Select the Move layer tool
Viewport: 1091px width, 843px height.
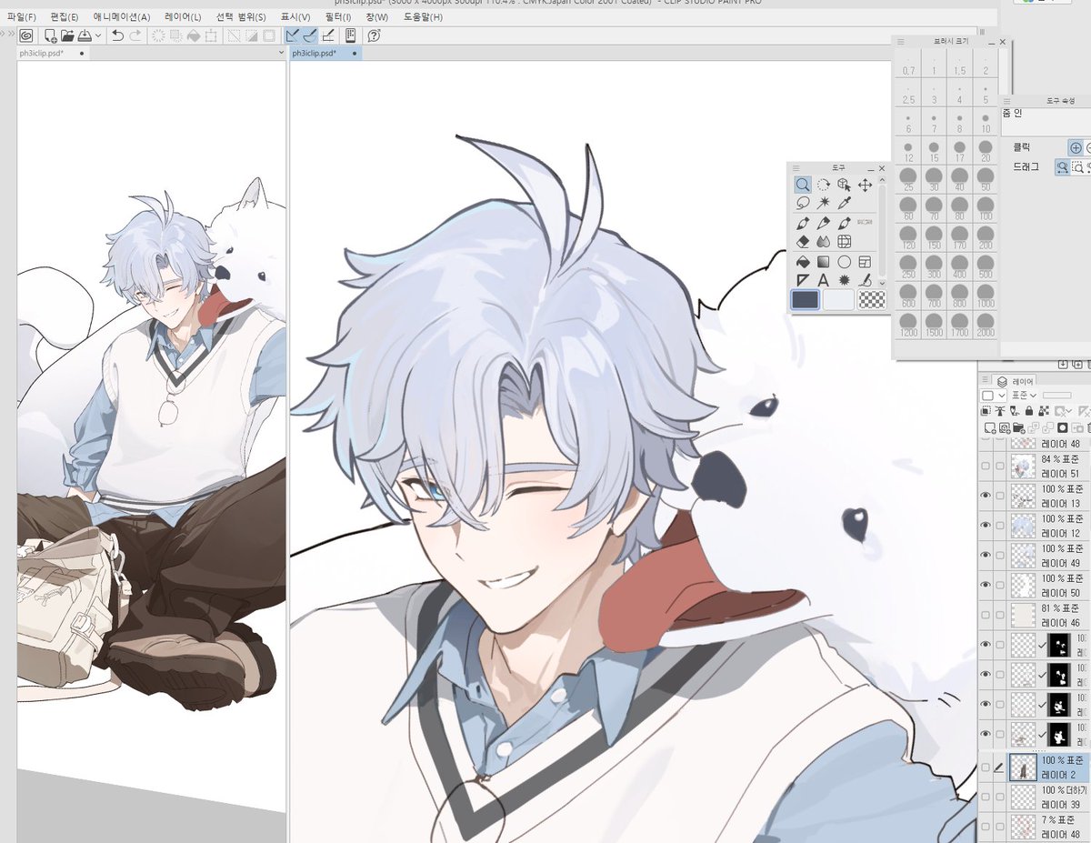click(865, 185)
